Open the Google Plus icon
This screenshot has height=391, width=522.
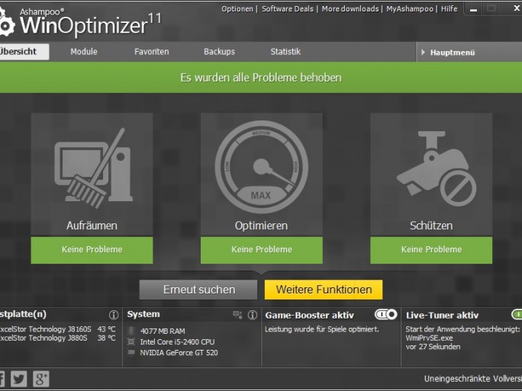(41, 379)
